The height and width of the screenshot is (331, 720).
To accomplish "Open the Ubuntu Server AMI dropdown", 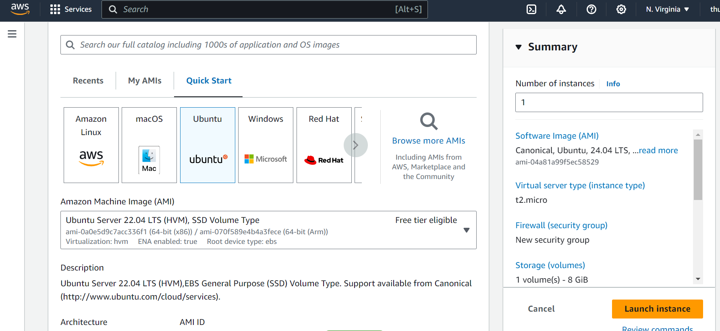I will (x=466, y=230).
